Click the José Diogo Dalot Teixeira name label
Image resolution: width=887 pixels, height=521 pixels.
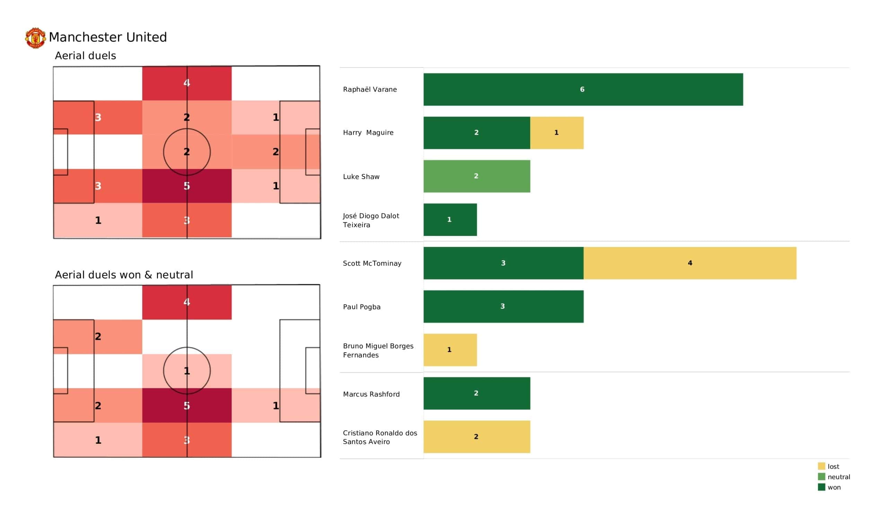tap(371, 220)
